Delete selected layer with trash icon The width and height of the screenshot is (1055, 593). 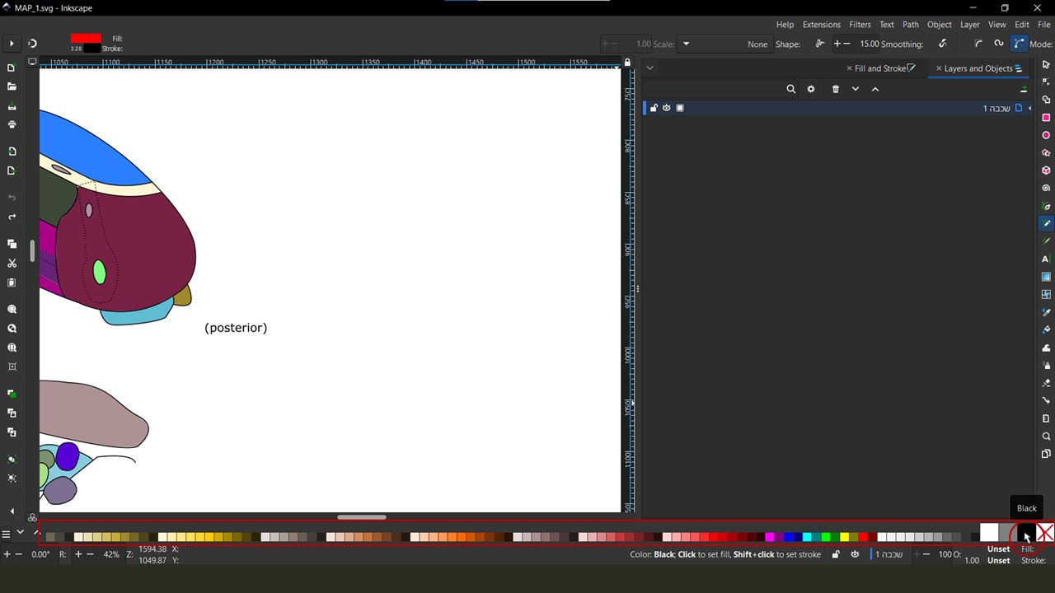[x=835, y=89]
